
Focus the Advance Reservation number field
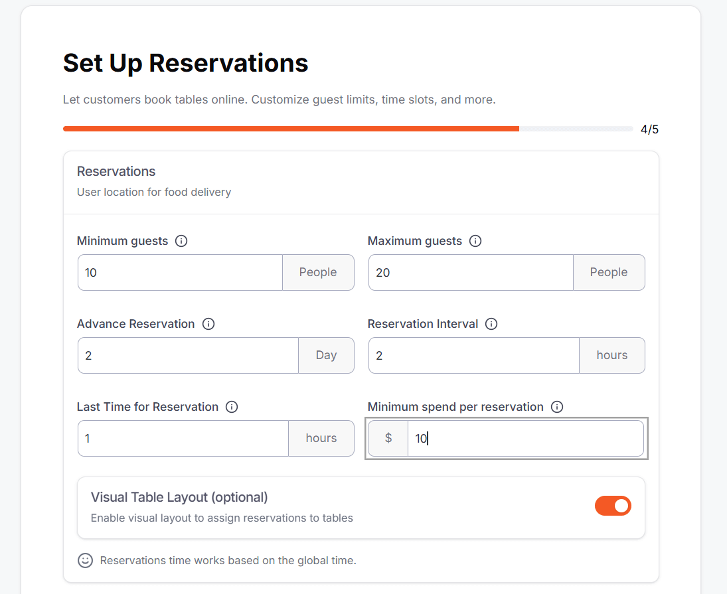188,355
